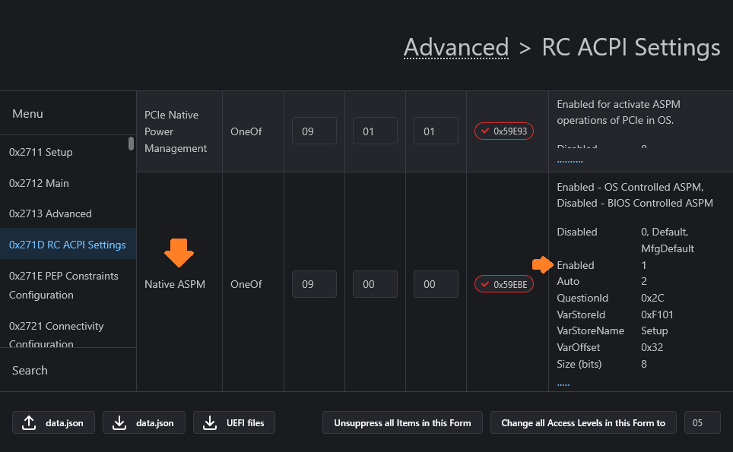733x452 pixels.
Task: Unsuppress all Items in this Form
Action: click(x=402, y=423)
